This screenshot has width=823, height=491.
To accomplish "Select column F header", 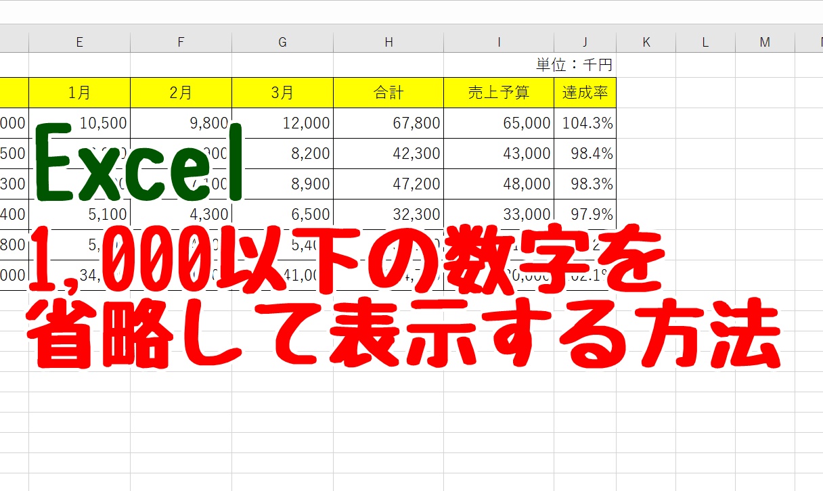I will pos(181,42).
